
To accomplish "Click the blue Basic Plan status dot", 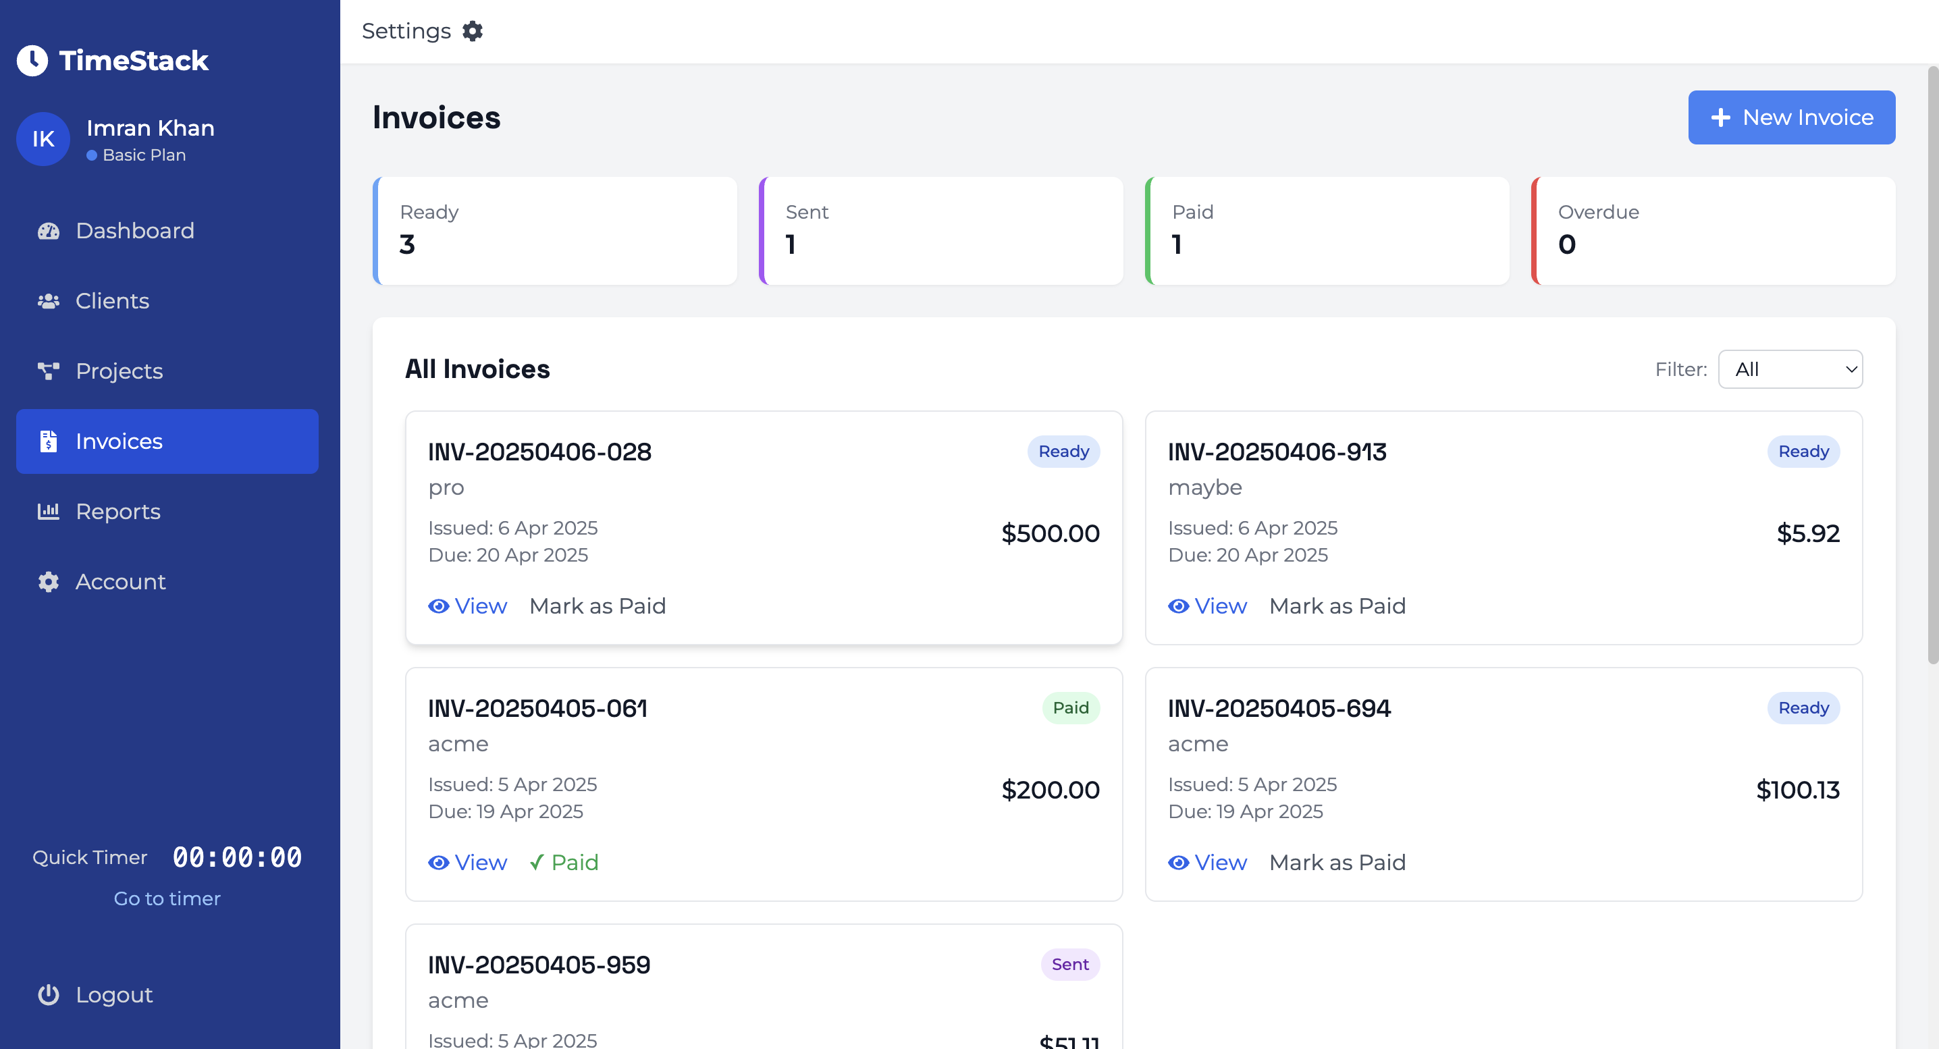I will click(x=92, y=155).
